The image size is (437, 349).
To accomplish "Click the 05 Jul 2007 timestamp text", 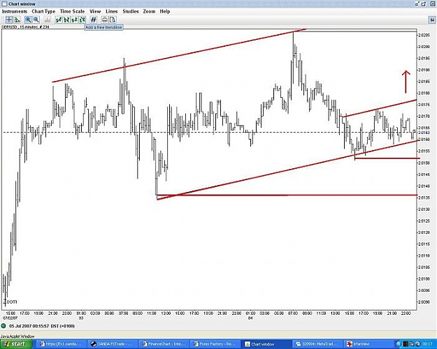I will tap(42, 326).
